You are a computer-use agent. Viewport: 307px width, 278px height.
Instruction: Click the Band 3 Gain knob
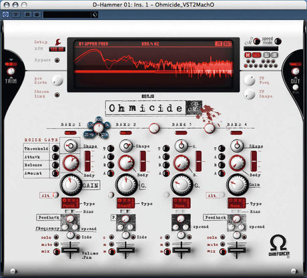click(x=182, y=184)
